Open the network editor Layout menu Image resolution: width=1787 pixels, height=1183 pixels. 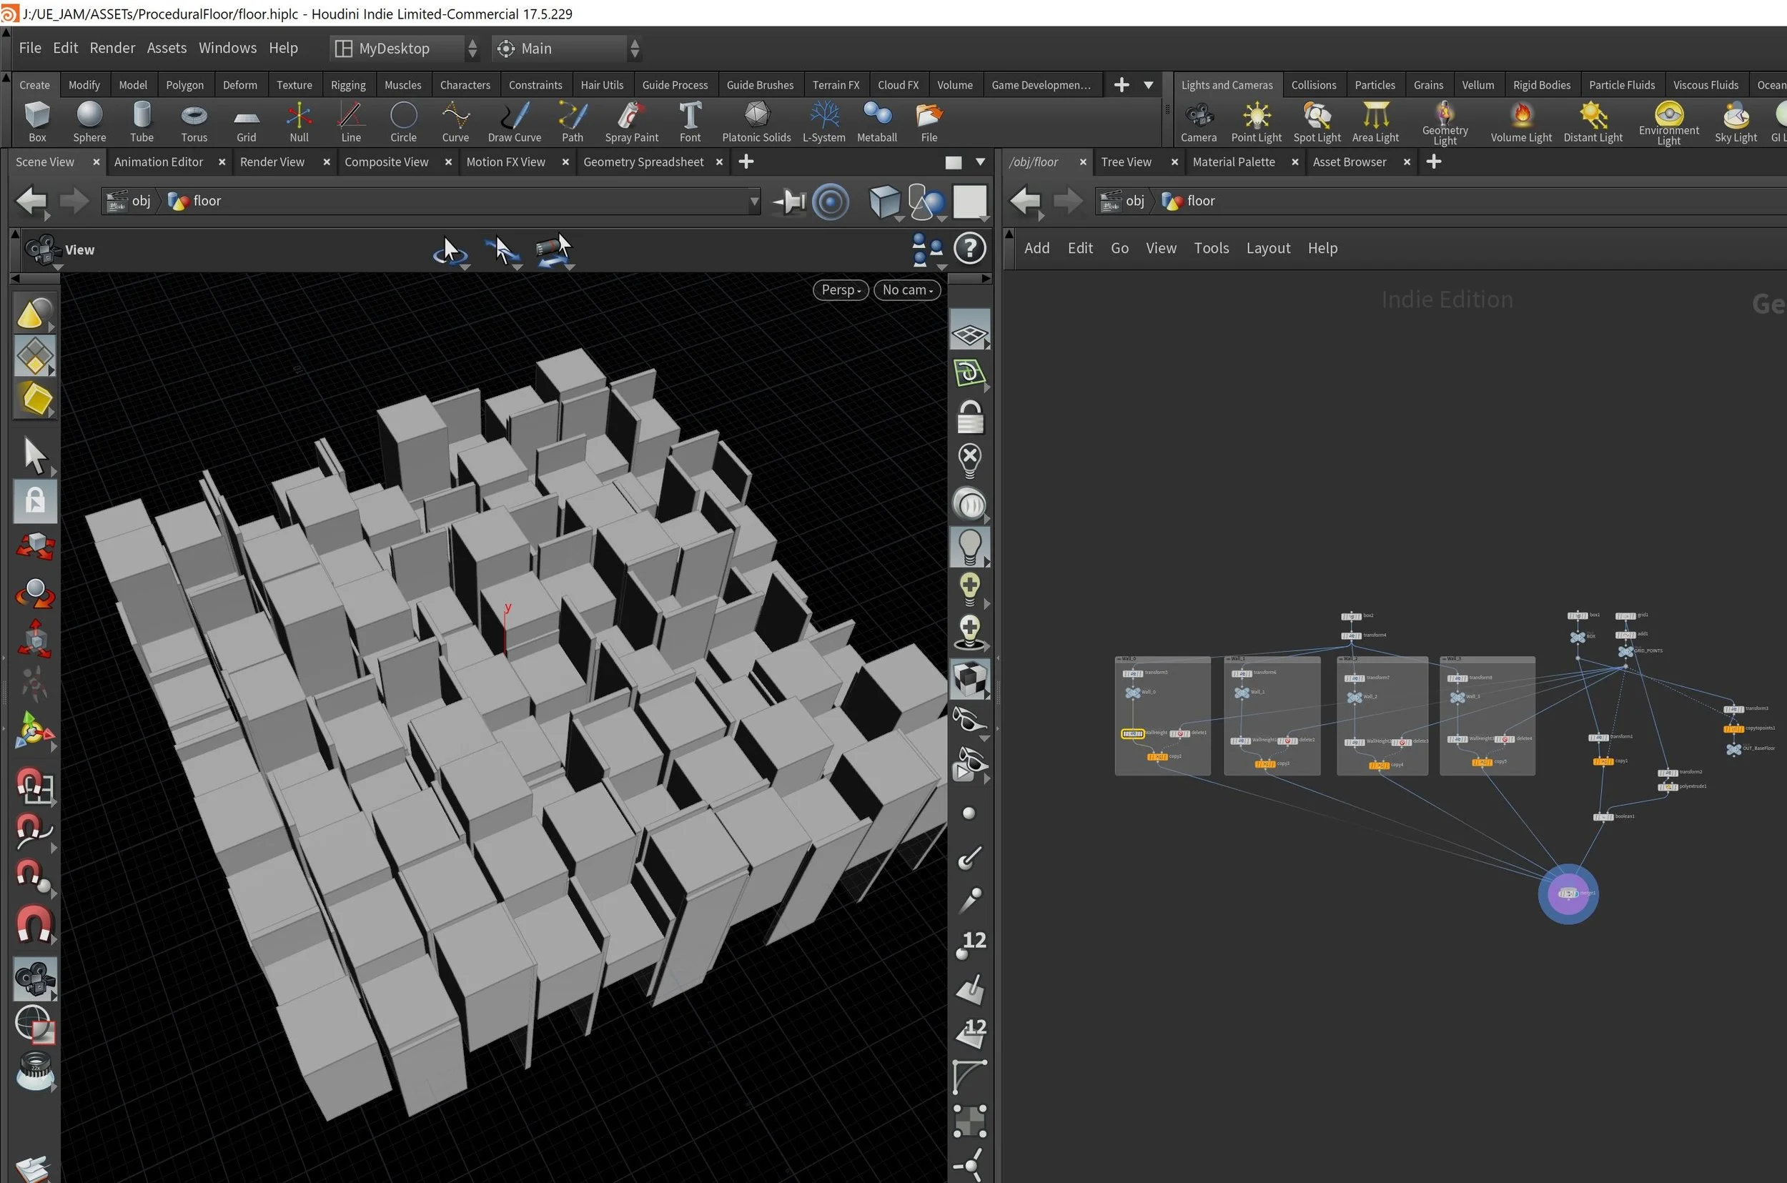1267,248
